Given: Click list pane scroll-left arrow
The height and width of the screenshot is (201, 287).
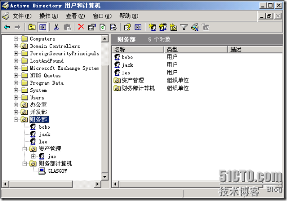Looking at the screenshot, I should pyautogui.click(x=116, y=184).
